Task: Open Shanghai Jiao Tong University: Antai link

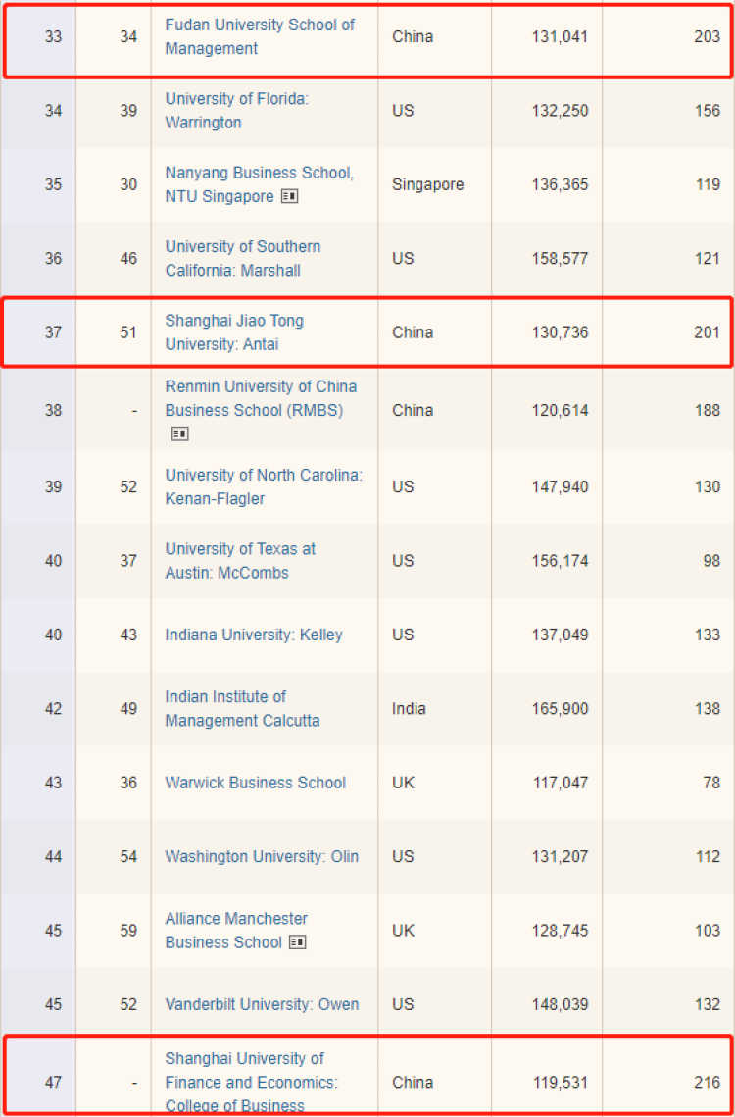Action: (x=234, y=332)
